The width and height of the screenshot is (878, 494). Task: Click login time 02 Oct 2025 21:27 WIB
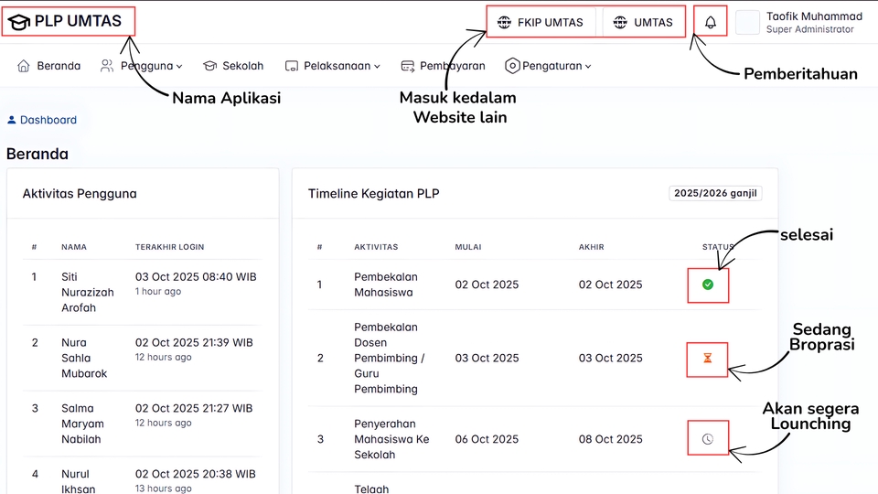point(194,408)
